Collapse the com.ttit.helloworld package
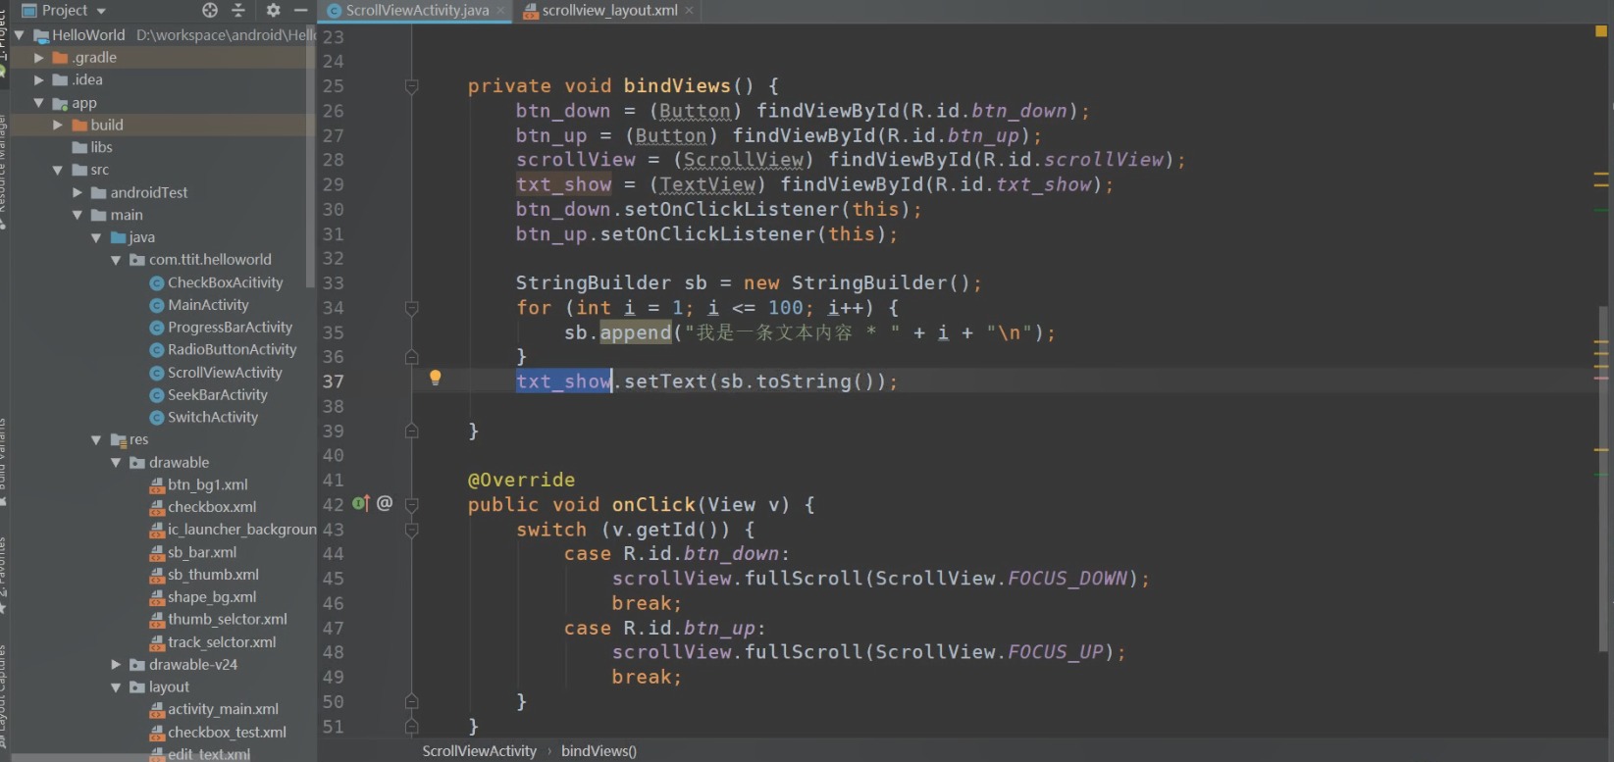This screenshot has width=1614, height=762. point(116,260)
